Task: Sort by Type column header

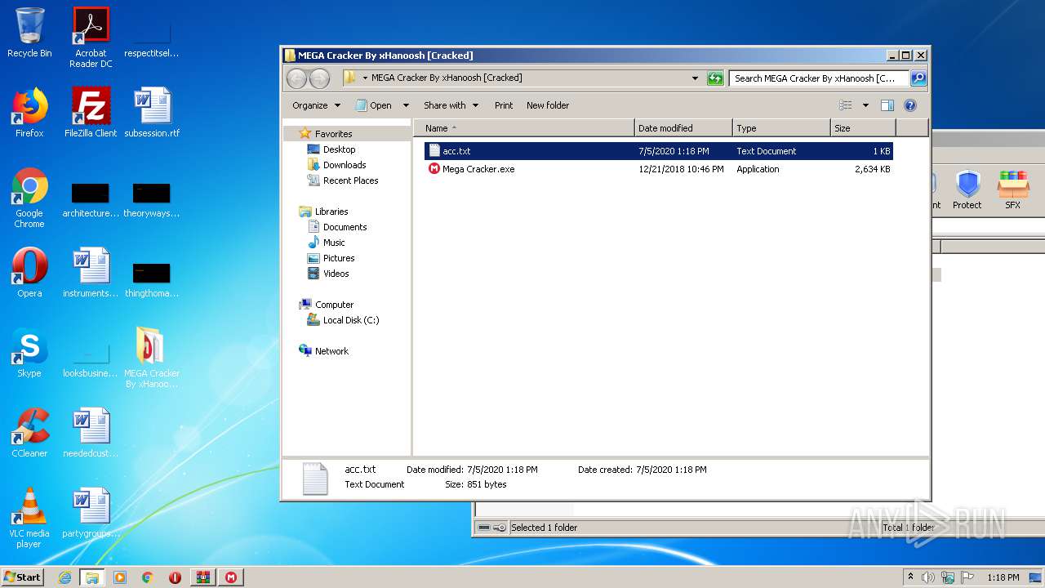Action: (x=781, y=128)
